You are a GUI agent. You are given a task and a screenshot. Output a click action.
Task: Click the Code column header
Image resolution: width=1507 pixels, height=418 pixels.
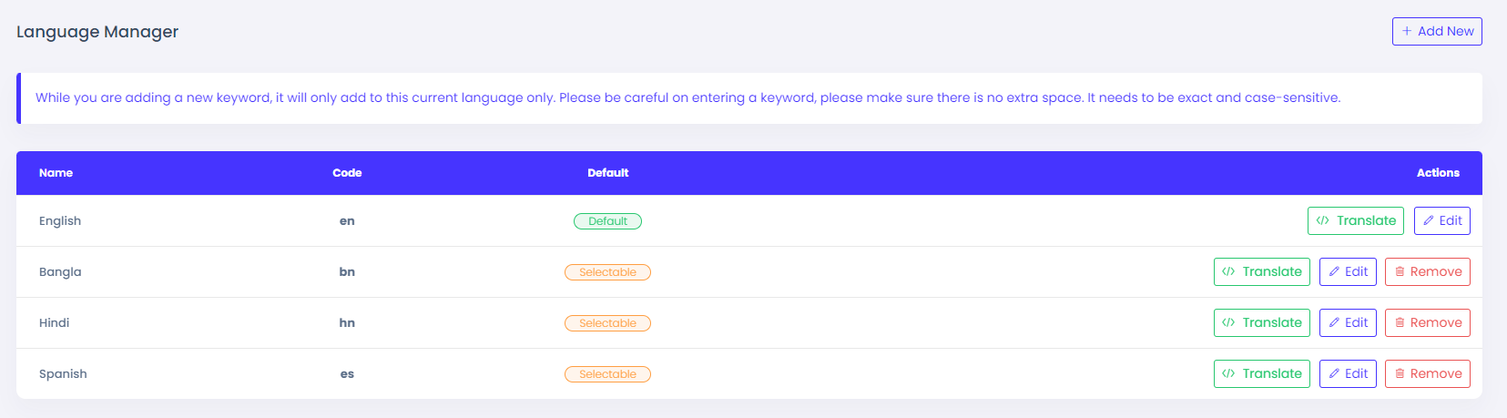click(347, 173)
